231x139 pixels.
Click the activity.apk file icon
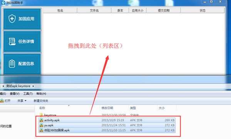pyautogui.click(x=42, y=120)
